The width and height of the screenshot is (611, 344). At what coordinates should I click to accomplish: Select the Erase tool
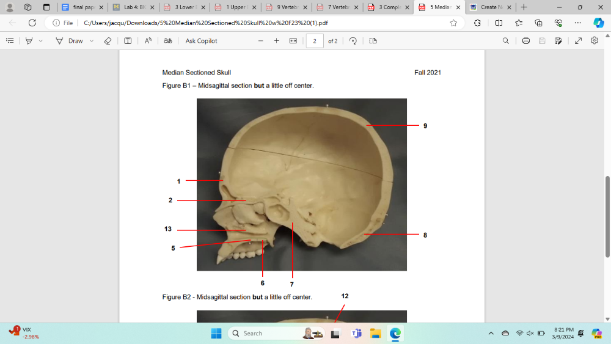pyautogui.click(x=108, y=41)
